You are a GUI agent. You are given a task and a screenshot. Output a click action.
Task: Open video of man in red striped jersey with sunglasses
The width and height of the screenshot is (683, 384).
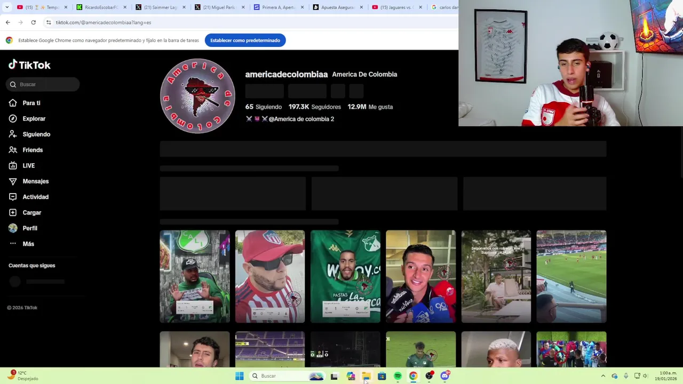tap(270, 276)
